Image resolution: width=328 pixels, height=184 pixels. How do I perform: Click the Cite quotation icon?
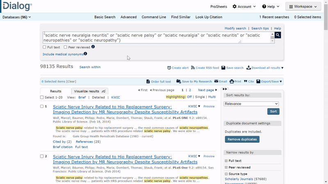coord(246,81)
